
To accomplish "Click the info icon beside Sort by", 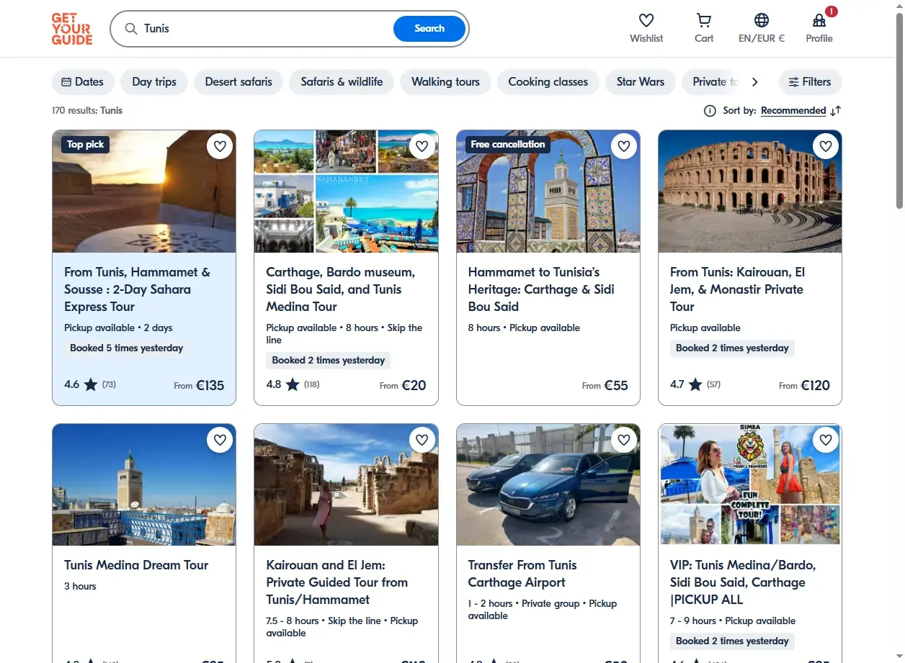I will 710,111.
